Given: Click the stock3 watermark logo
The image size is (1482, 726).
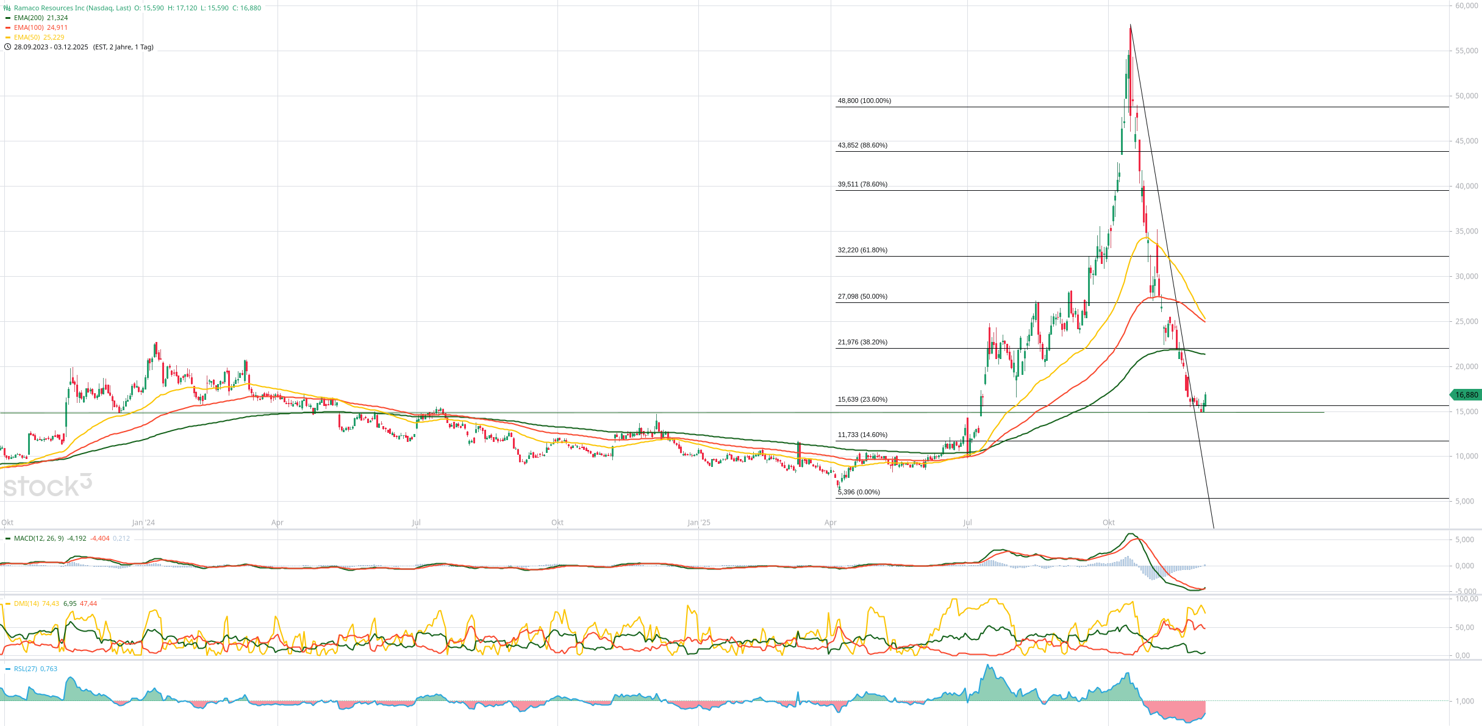Looking at the screenshot, I should [48, 486].
